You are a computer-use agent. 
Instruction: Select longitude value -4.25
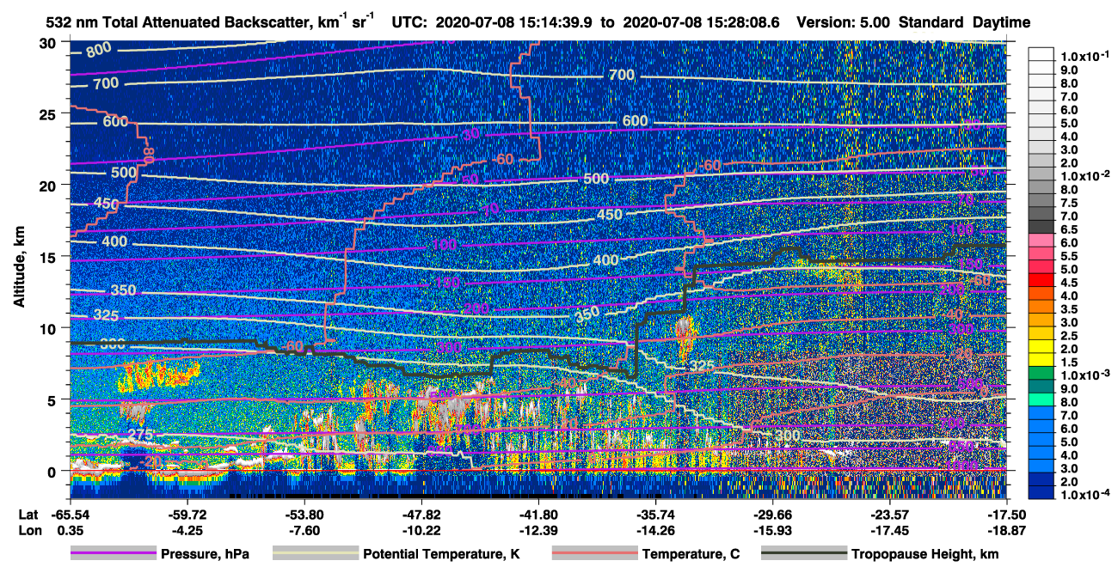(187, 531)
